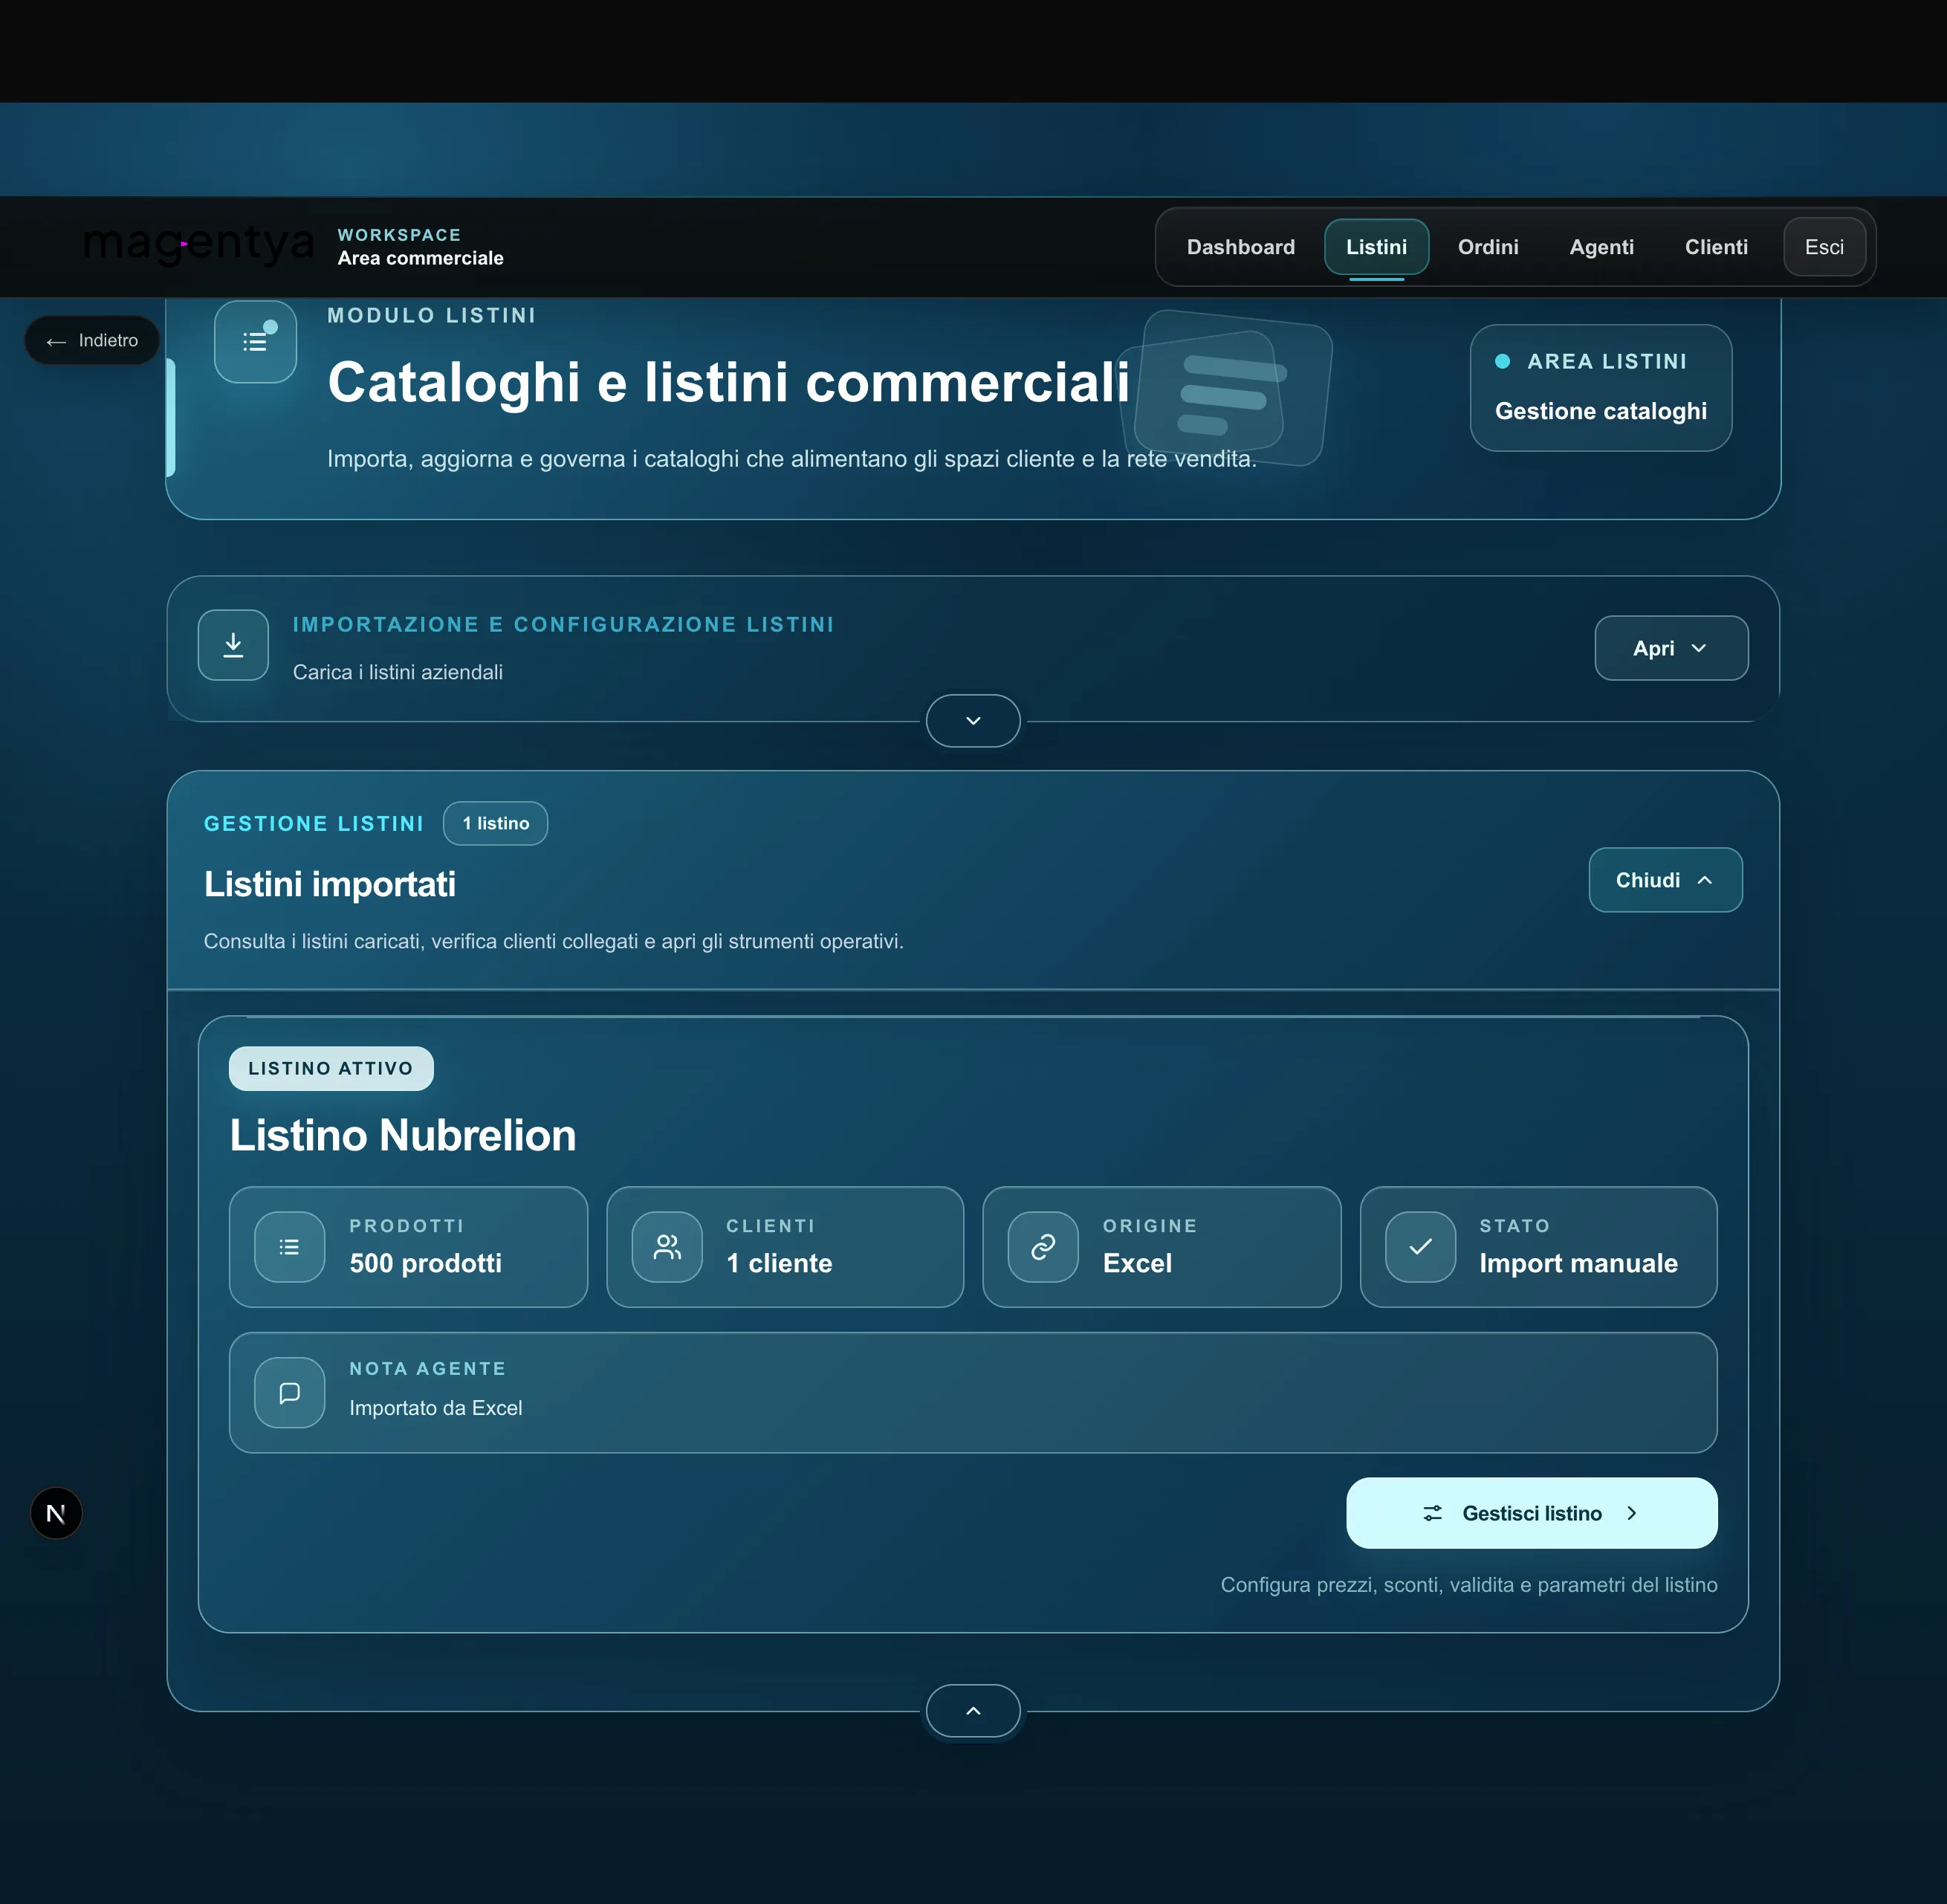Click the Prodotti list icon

point(290,1247)
